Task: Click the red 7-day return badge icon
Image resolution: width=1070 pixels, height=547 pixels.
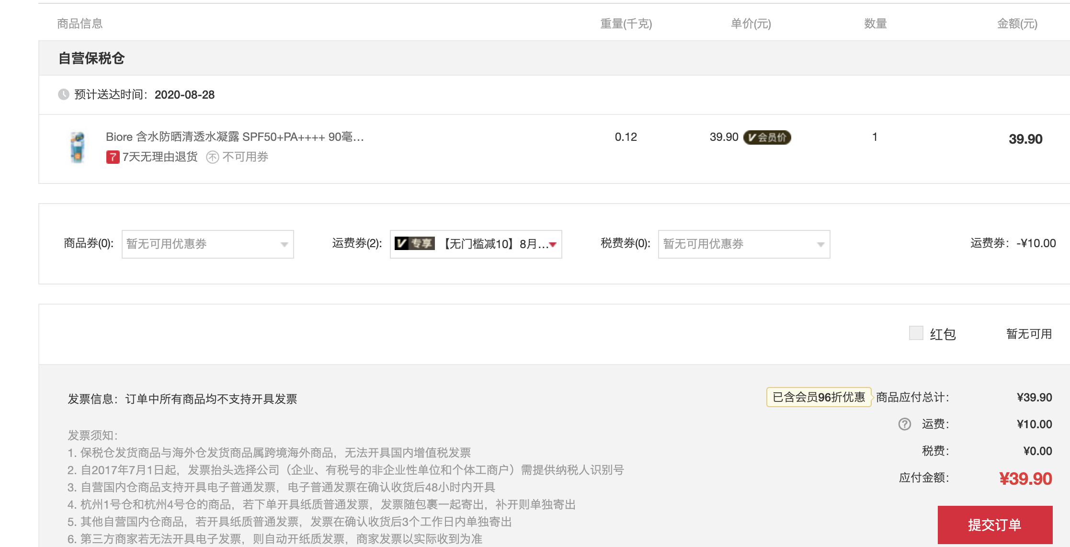Action: 113,157
